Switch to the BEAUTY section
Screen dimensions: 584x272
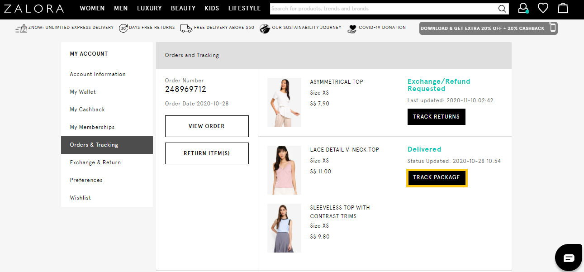[183, 8]
